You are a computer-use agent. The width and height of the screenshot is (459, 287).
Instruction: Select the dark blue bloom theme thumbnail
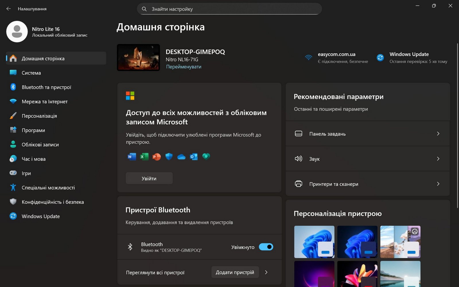(357, 242)
